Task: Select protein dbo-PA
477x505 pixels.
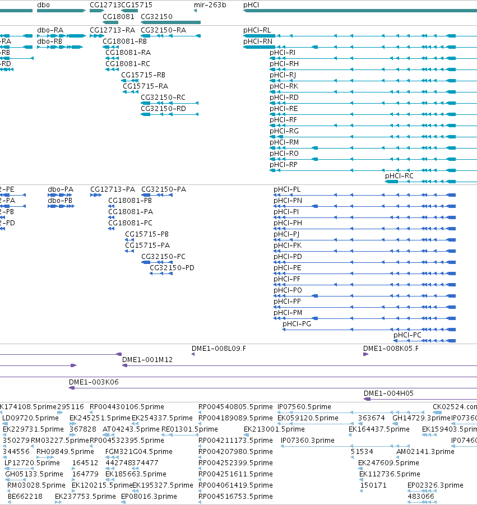Action: coord(61,189)
